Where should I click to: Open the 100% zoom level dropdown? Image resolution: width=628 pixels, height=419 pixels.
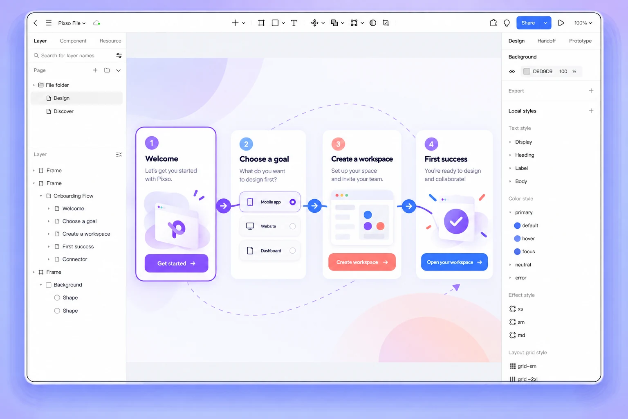click(583, 23)
